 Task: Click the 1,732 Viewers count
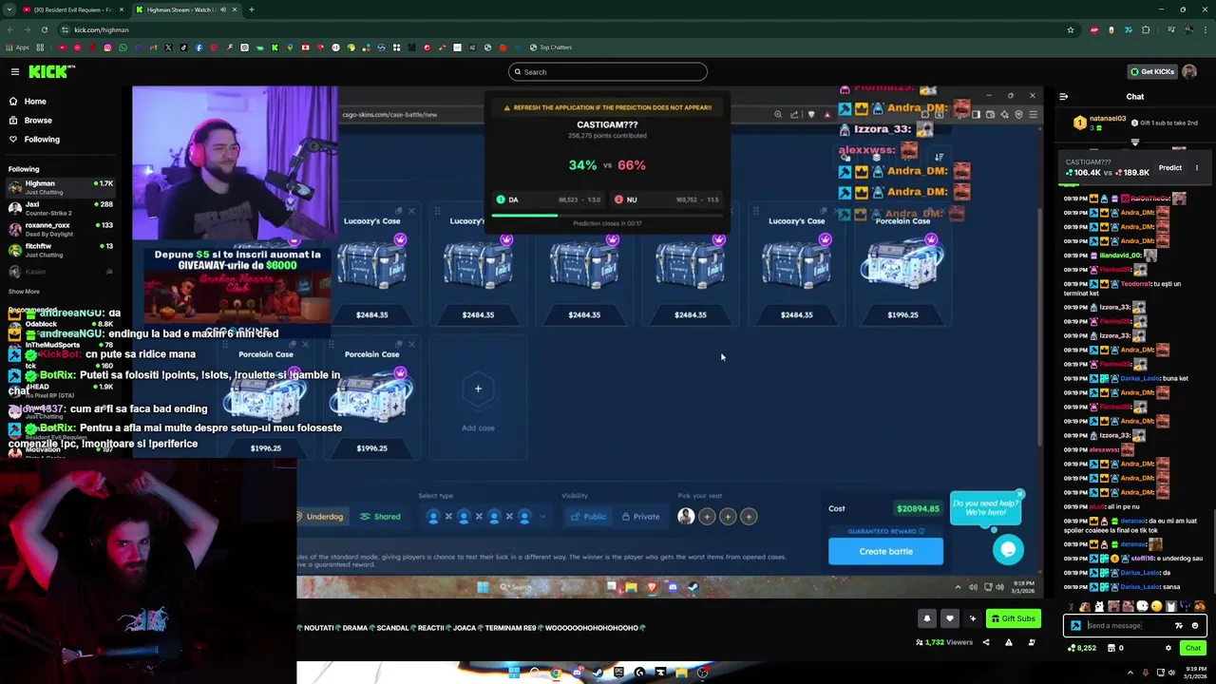coord(945,642)
